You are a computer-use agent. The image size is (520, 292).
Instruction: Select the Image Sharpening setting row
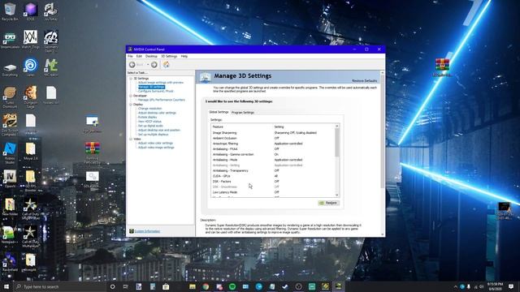pos(273,133)
